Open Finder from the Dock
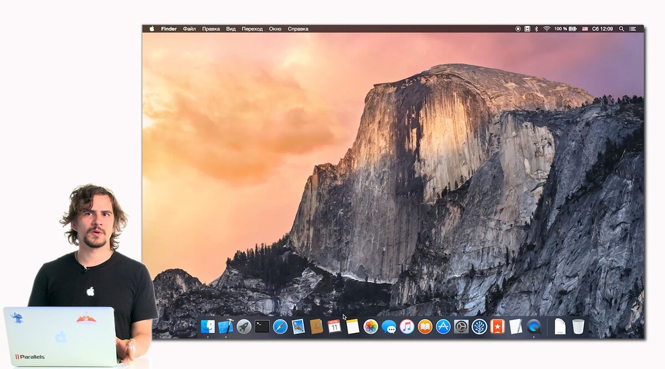Image resolution: width=665 pixels, height=369 pixels. coord(208,326)
